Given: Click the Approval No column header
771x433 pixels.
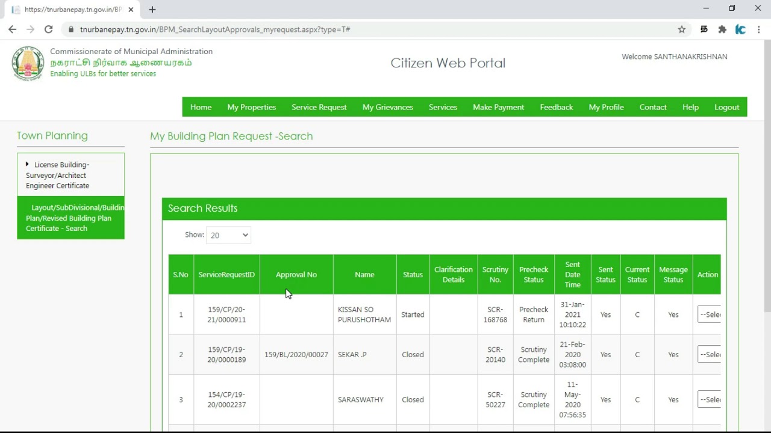Looking at the screenshot, I should [296, 274].
